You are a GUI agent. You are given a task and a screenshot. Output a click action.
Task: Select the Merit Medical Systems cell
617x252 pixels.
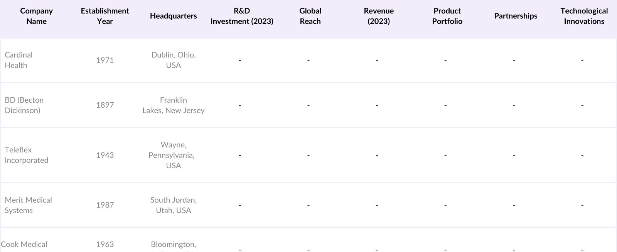click(28, 205)
